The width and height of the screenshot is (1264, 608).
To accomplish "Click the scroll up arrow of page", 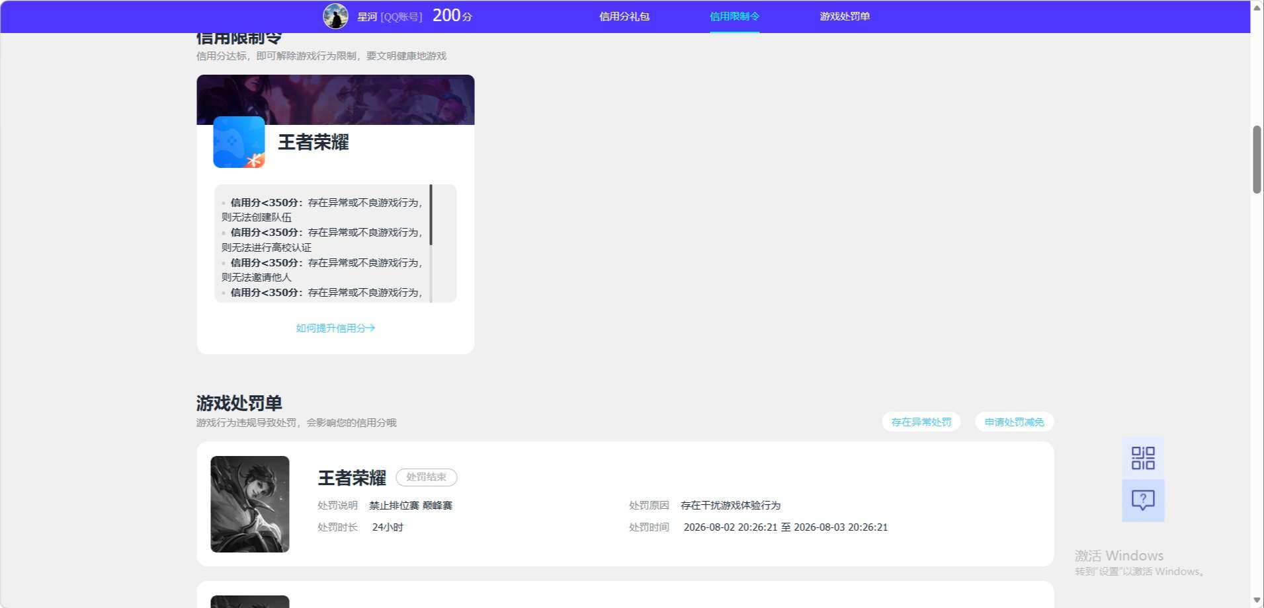I will click(1257, 7).
